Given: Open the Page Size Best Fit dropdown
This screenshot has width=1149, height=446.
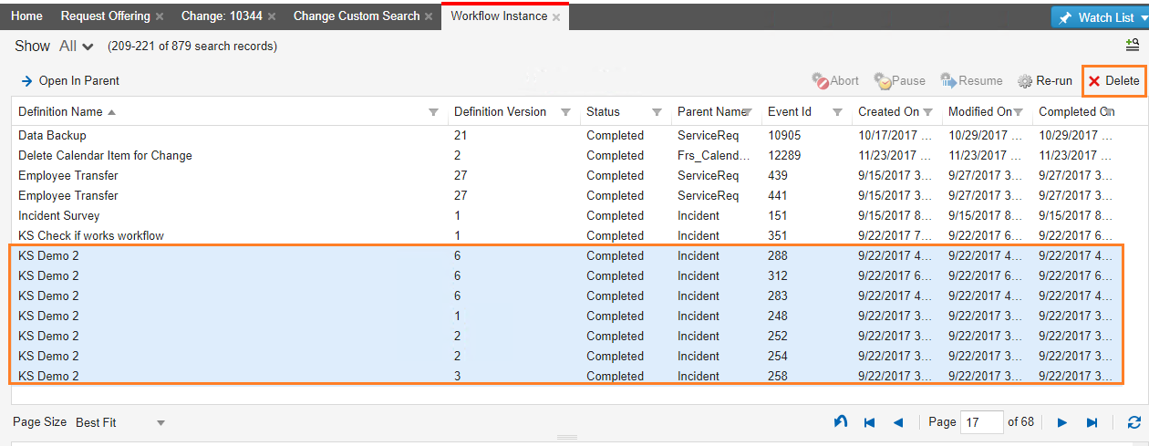Looking at the screenshot, I should 120,422.
